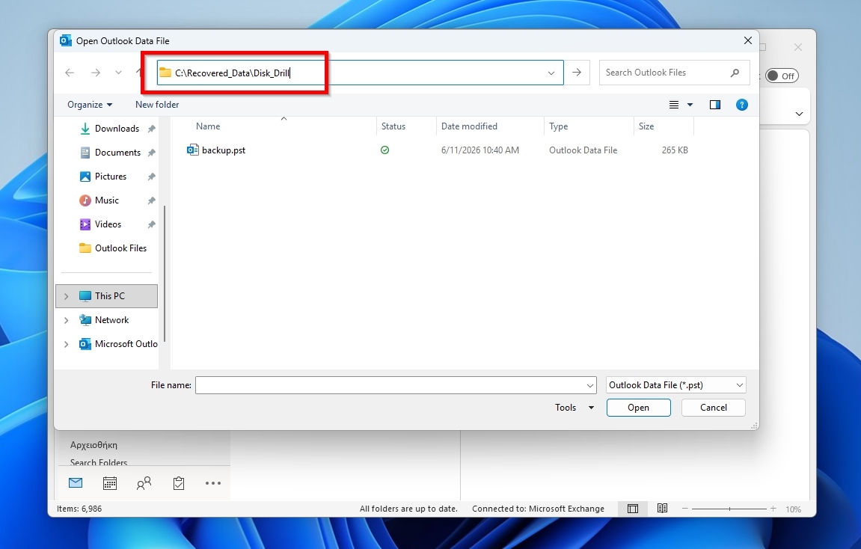Image resolution: width=861 pixels, height=549 pixels.
Task: Select Downloads in navigation pane
Action: click(117, 129)
